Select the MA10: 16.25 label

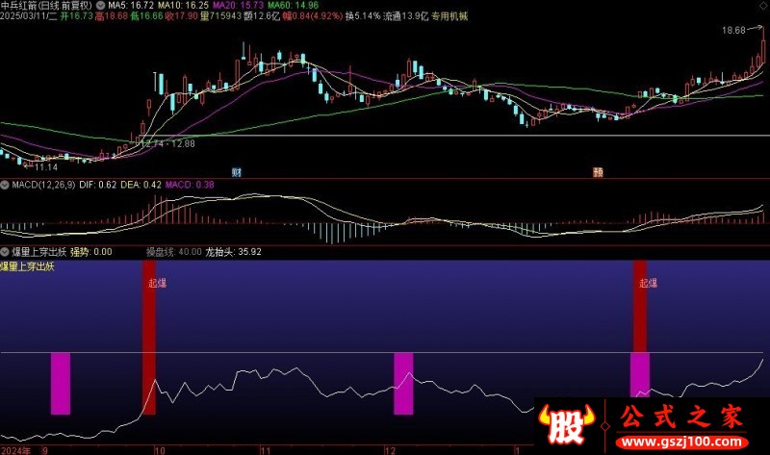point(183,6)
